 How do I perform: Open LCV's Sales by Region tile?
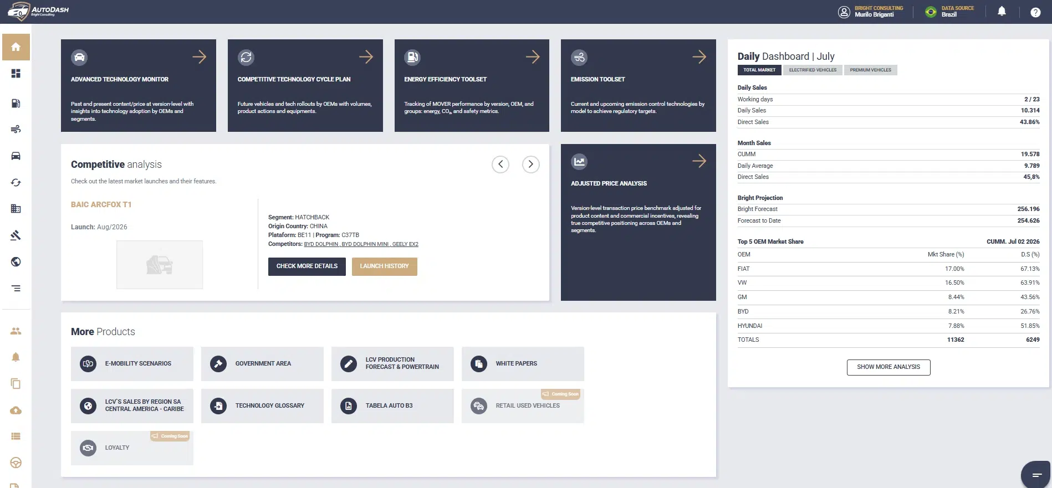[132, 406]
